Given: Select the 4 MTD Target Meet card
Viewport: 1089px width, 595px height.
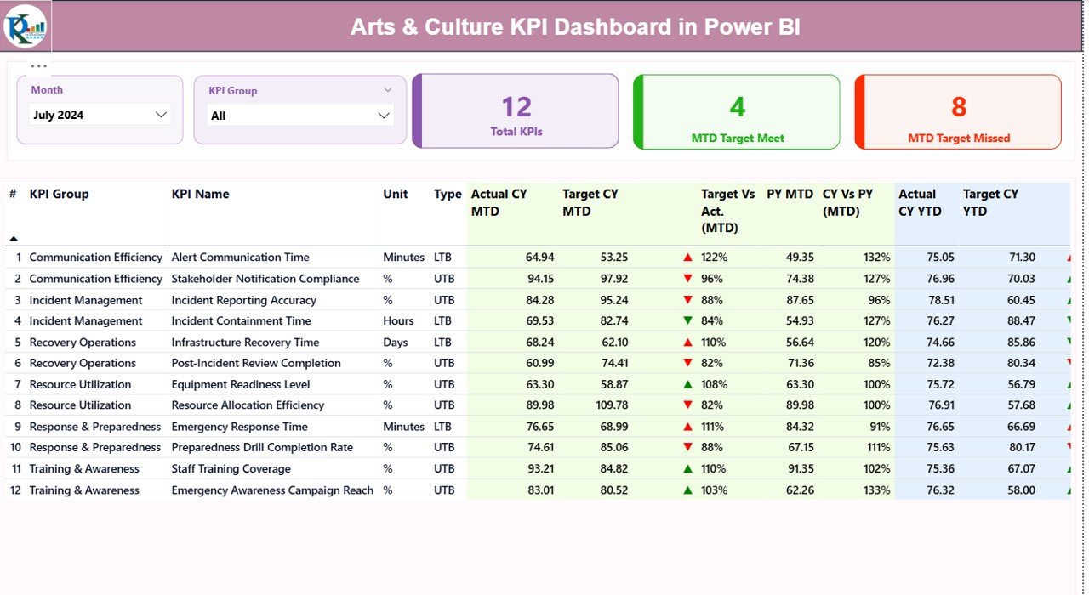Looking at the screenshot, I should (x=736, y=111).
